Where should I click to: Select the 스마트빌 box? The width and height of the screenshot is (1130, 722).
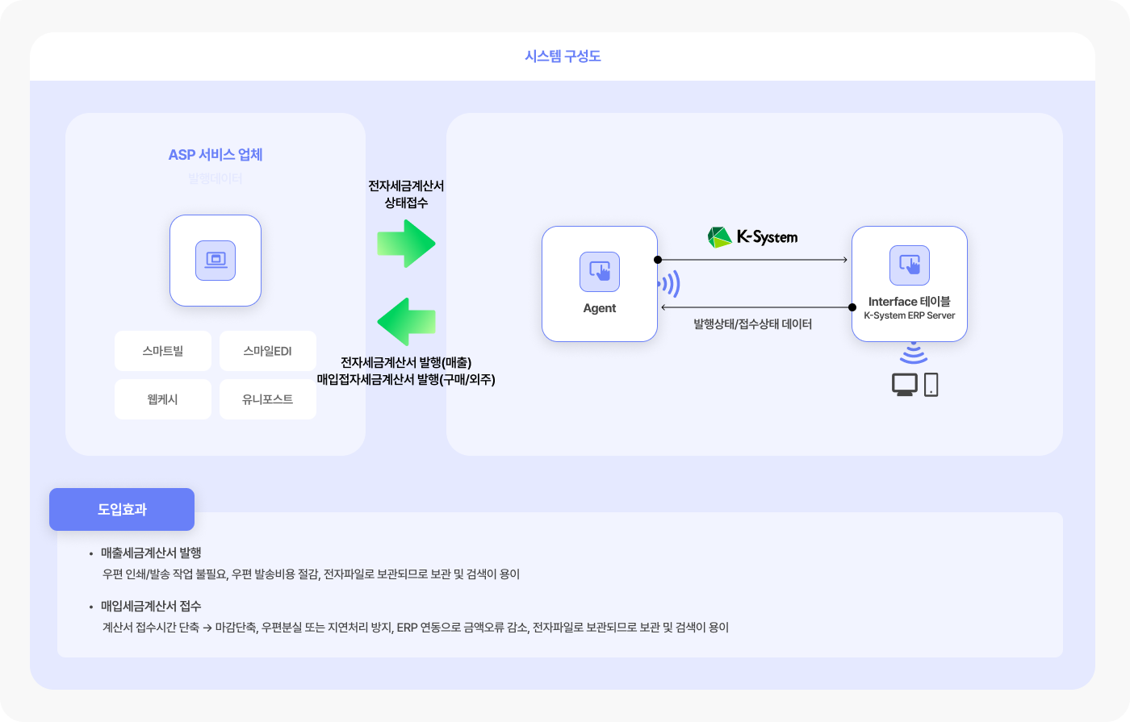click(163, 351)
